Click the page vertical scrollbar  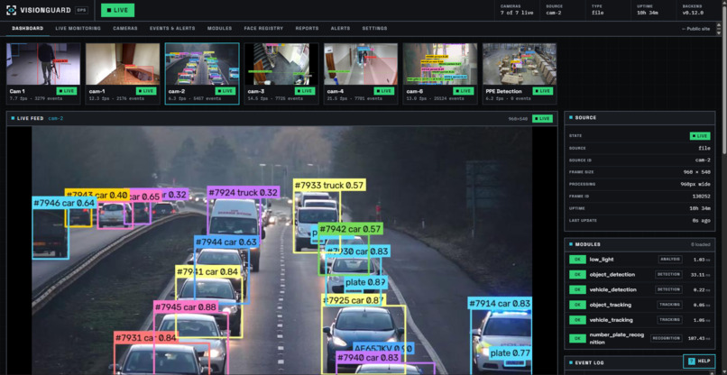coord(724,78)
